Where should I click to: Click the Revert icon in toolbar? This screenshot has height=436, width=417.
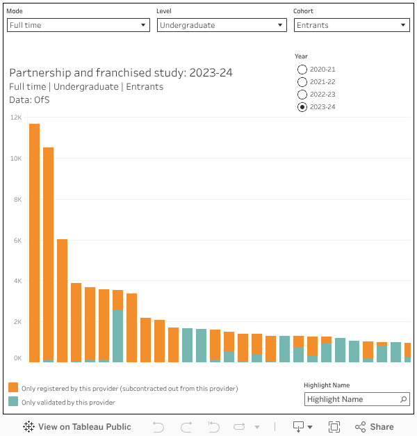coord(214,427)
